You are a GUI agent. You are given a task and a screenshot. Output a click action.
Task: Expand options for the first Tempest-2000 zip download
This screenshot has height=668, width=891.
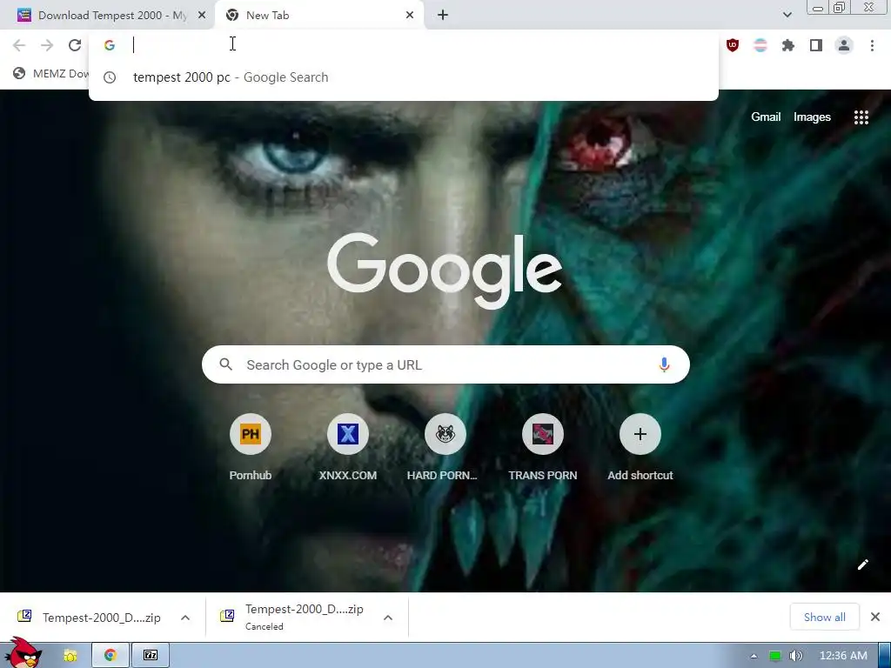pos(185,618)
